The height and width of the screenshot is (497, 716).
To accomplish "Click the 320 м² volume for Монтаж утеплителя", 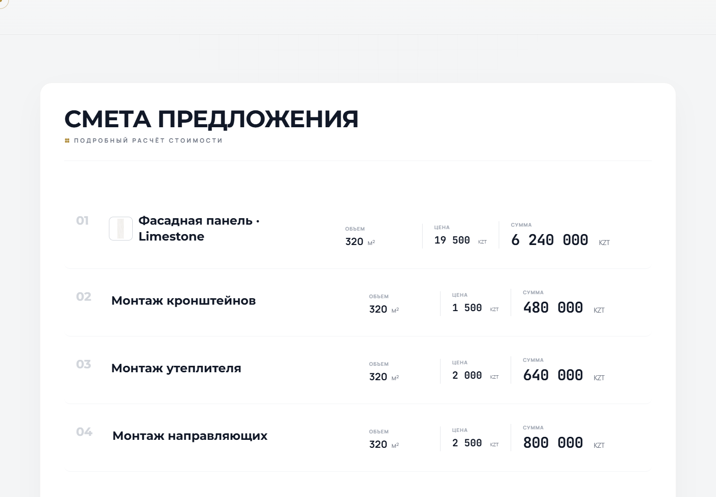I will (384, 377).
